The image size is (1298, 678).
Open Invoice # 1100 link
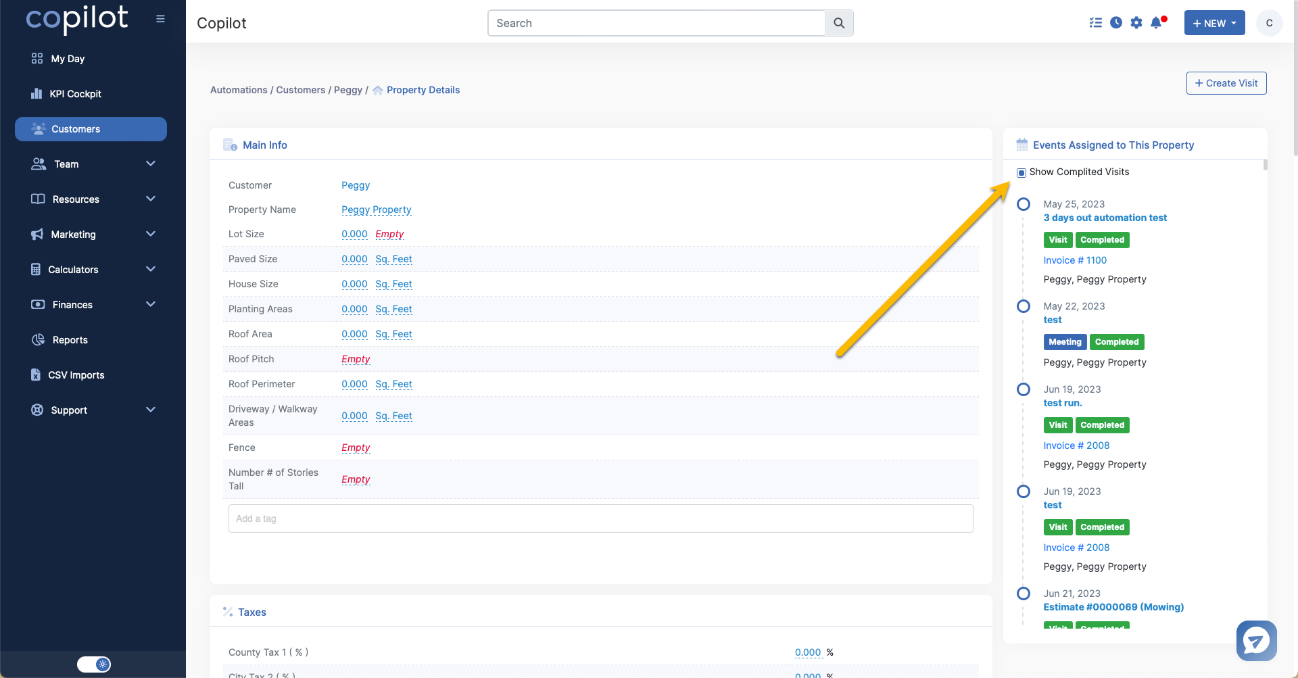pos(1075,260)
